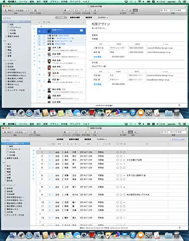Select the プライベート group in upper window sidebar

pos(15,27)
